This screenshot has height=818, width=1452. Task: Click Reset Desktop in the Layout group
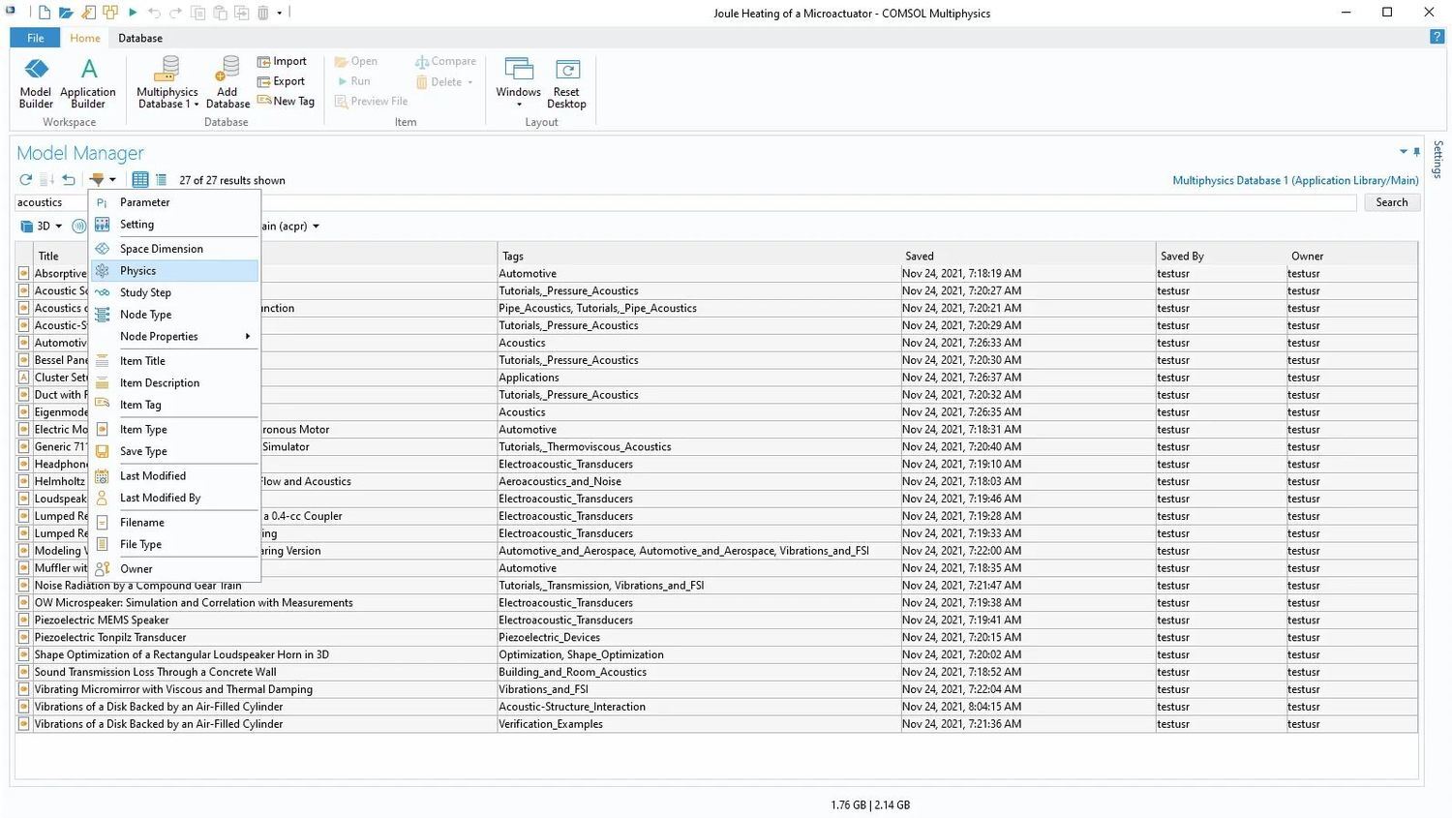pos(566,82)
